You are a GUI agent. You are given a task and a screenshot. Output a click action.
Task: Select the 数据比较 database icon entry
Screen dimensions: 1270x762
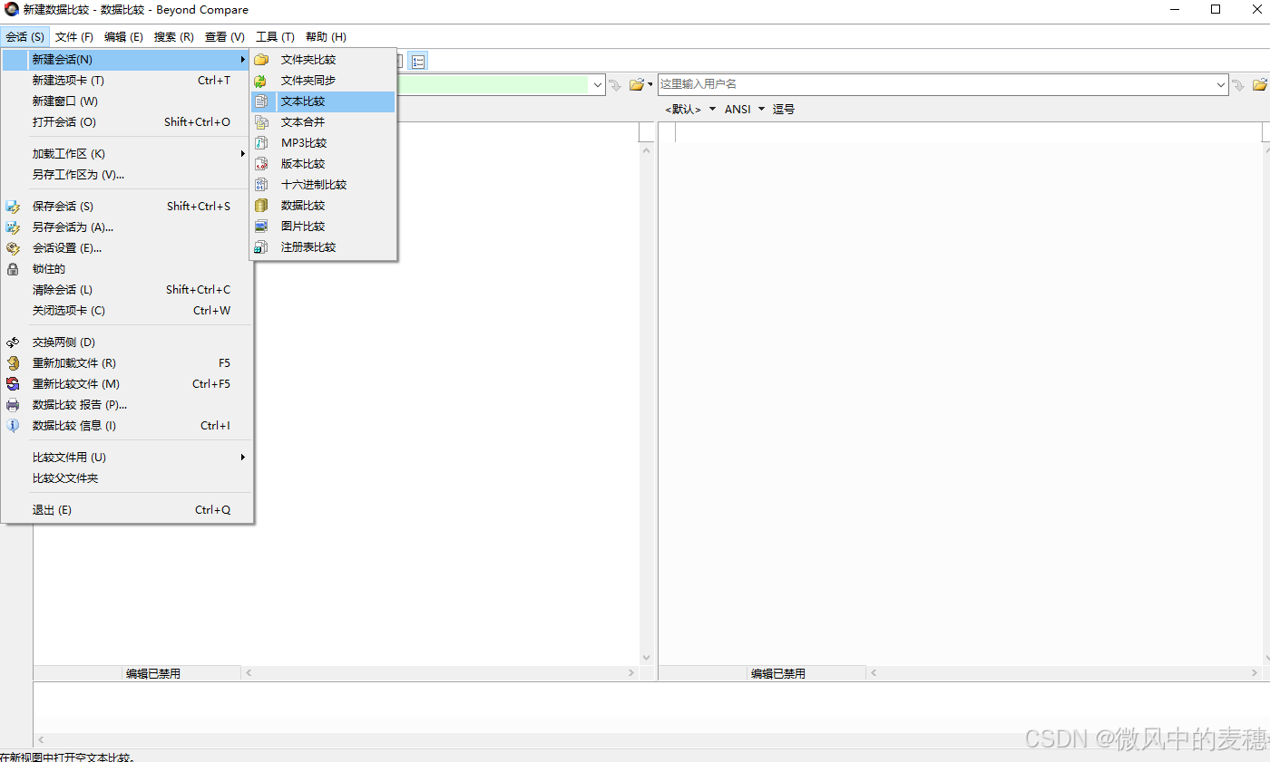point(261,206)
